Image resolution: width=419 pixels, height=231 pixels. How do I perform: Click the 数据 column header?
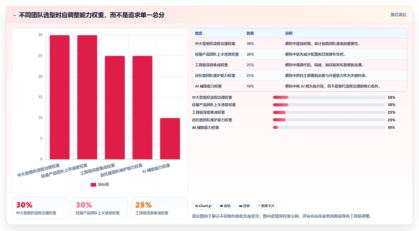point(250,33)
